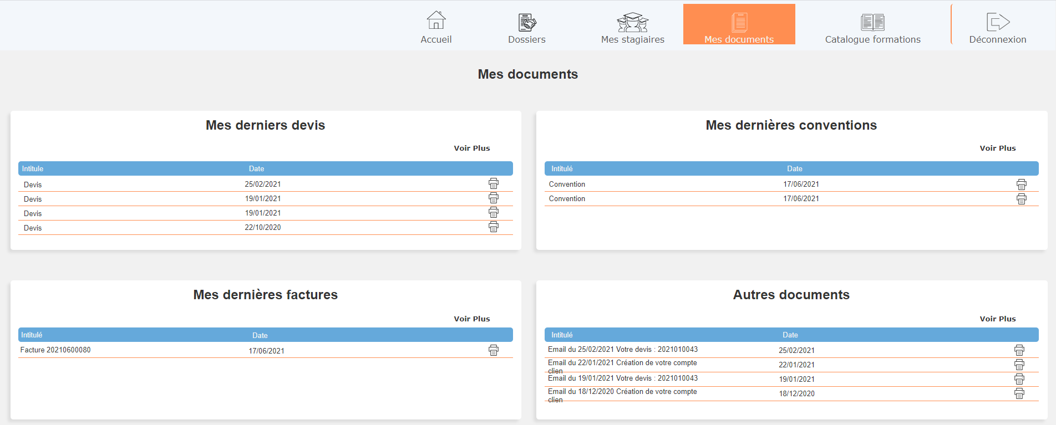The height and width of the screenshot is (425, 1056).
Task: Expand Mes dernières factures with Voir Plus
Action: tap(471, 319)
